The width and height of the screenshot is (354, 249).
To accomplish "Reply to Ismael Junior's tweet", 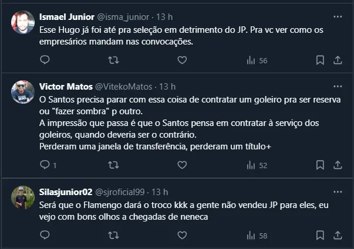I will pyautogui.click(x=45, y=60).
